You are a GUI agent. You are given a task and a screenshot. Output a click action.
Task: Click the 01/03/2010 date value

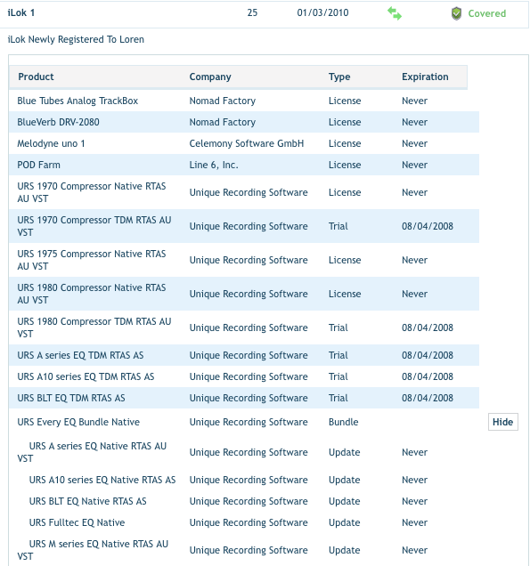click(322, 12)
